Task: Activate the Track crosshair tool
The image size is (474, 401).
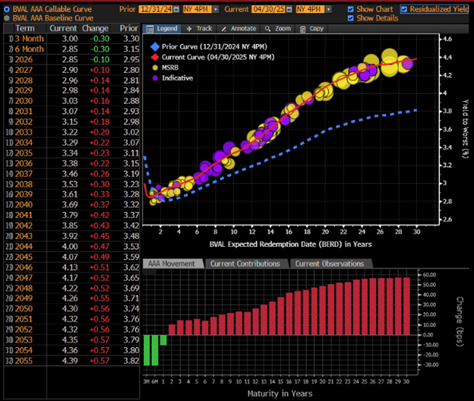Action: 200,28
